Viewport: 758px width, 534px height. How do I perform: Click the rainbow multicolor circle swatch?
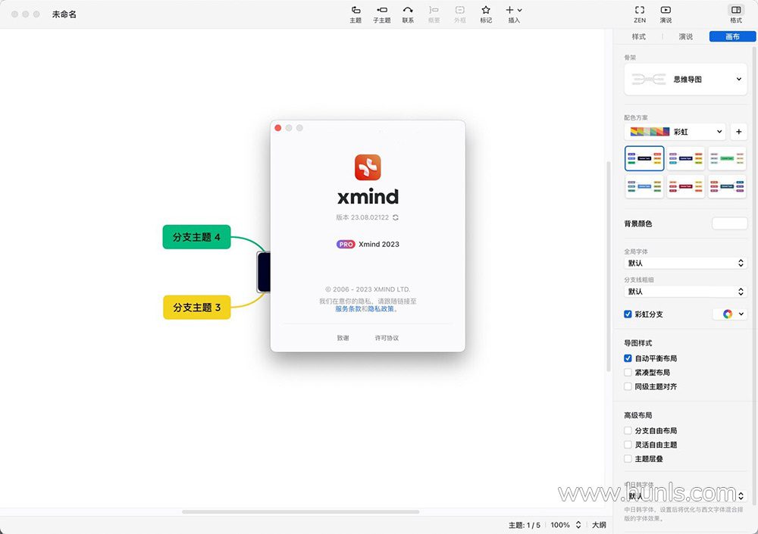click(x=728, y=314)
